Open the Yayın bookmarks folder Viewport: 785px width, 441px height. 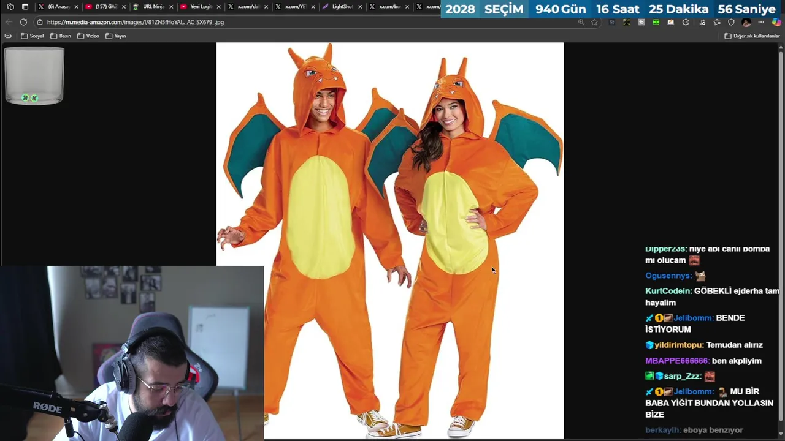coord(115,36)
